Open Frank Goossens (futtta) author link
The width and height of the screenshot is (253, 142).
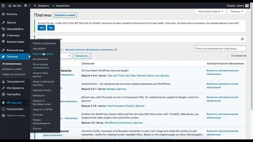point(120,106)
